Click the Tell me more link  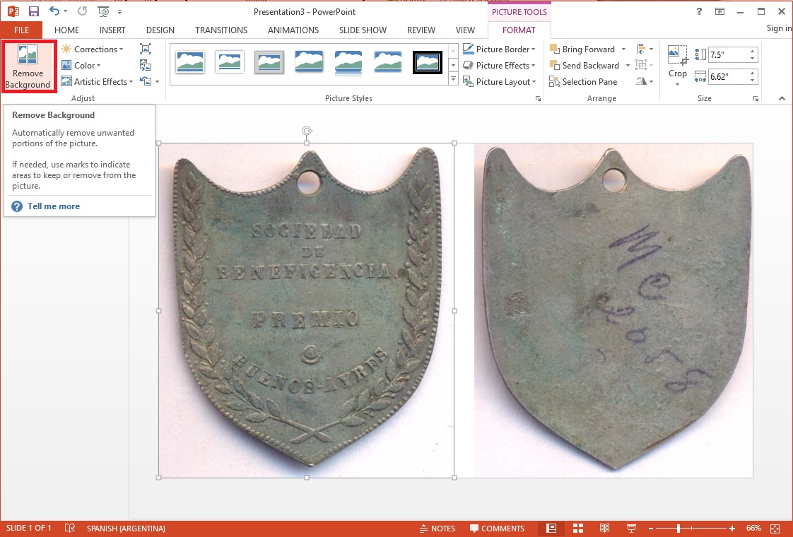click(53, 206)
